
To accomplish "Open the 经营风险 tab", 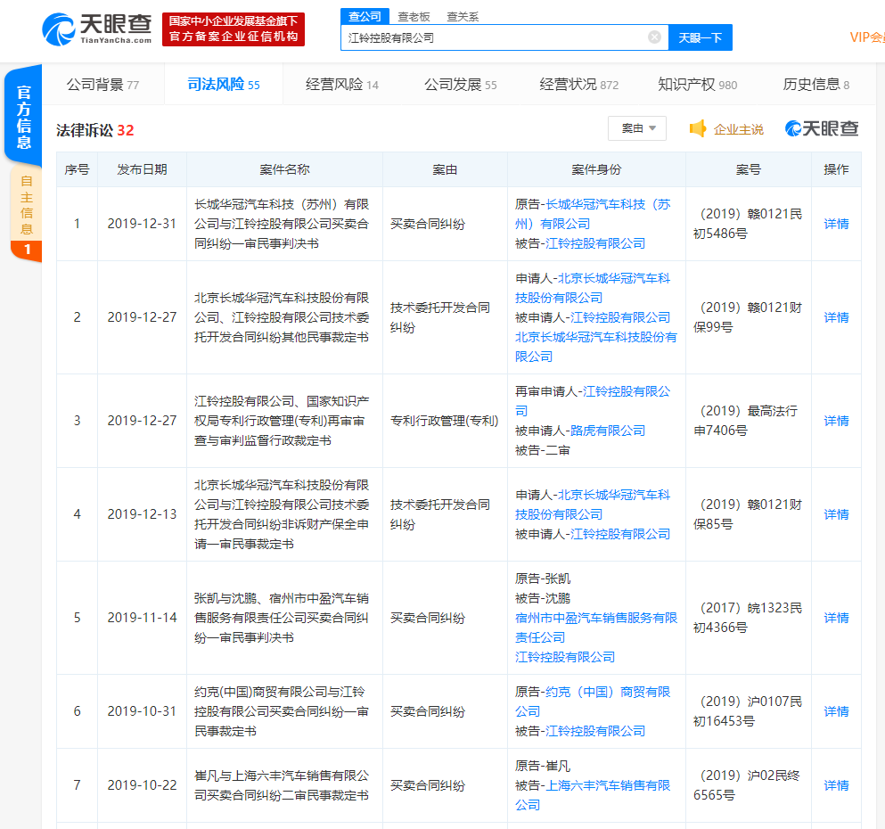I will coord(341,85).
